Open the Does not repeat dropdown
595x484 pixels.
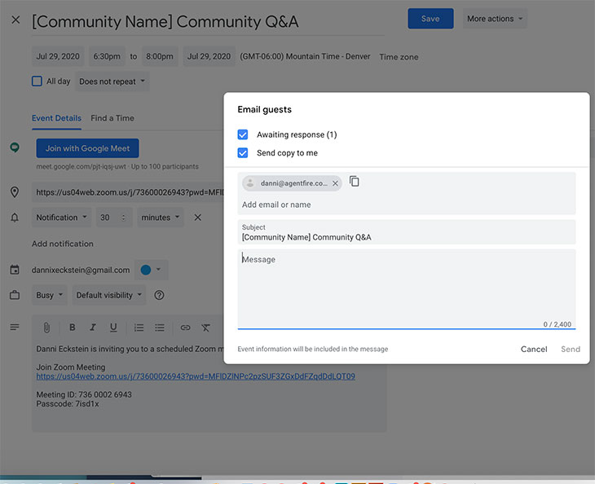click(x=112, y=81)
